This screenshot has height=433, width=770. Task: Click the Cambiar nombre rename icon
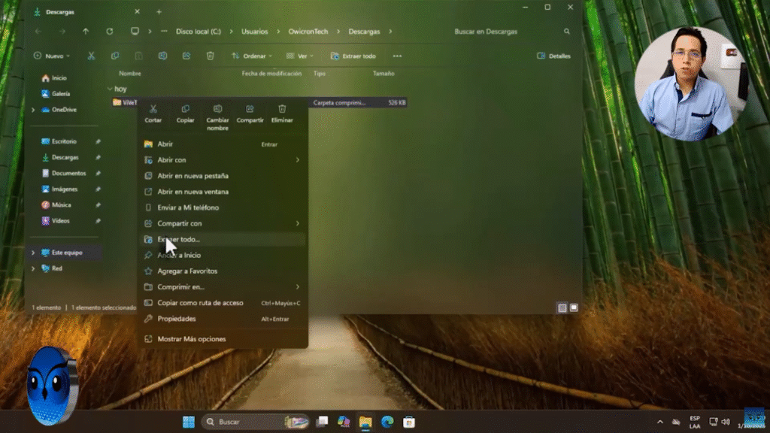pyautogui.click(x=217, y=110)
